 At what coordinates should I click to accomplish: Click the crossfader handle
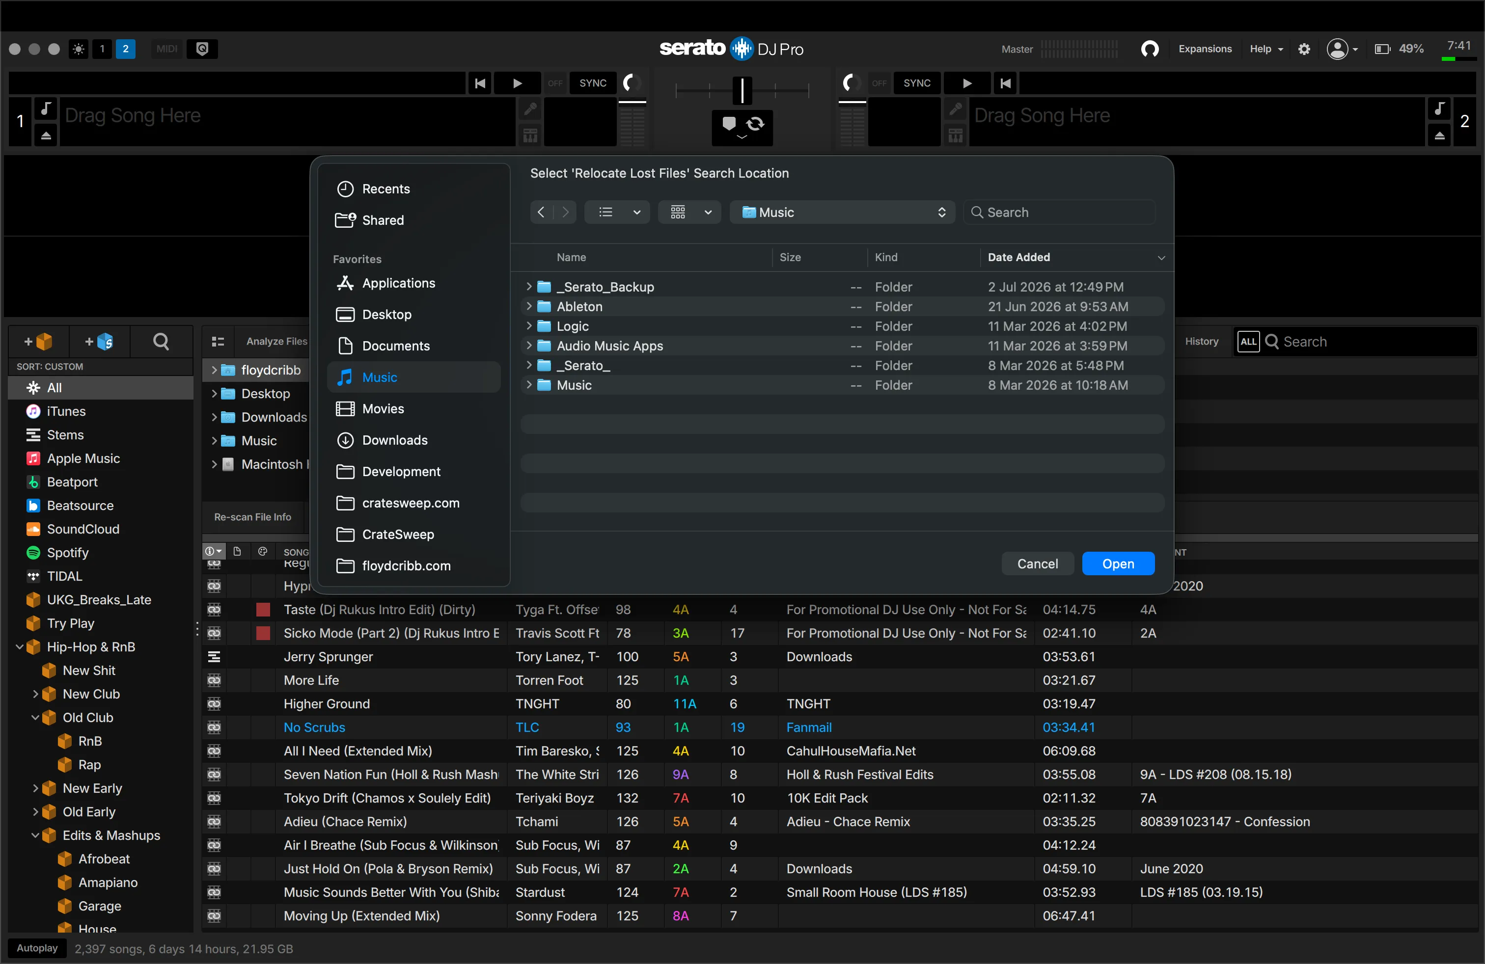pos(742,90)
